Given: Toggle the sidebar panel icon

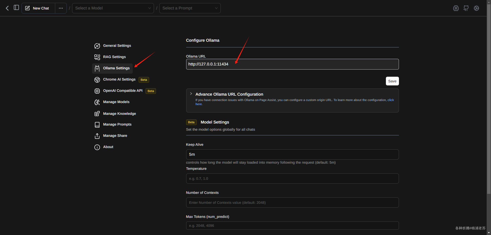Looking at the screenshot, I should coord(16,8).
